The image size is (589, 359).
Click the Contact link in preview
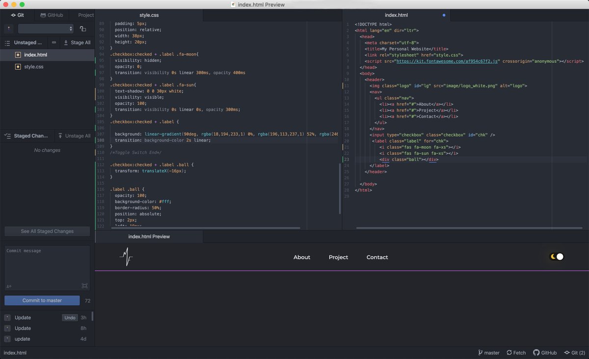tap(377, 257)
